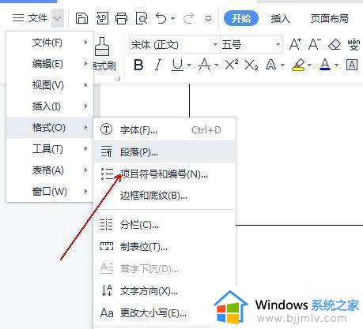Choose 项目符号和编号(N)... menu entry
This screenshot has width=363, height=329.
tap(164, 174)
